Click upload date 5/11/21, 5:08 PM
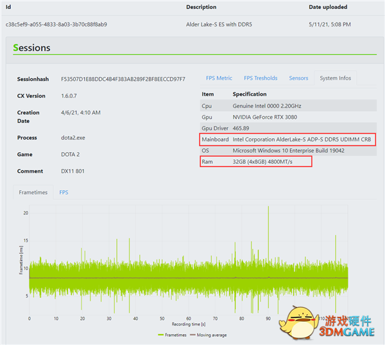 point(330,24)
